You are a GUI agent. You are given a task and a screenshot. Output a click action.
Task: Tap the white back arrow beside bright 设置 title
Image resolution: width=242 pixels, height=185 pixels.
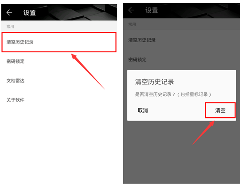click(x=9, y=12)
